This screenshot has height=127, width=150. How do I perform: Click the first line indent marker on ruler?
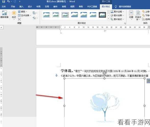tap(60, 26)
